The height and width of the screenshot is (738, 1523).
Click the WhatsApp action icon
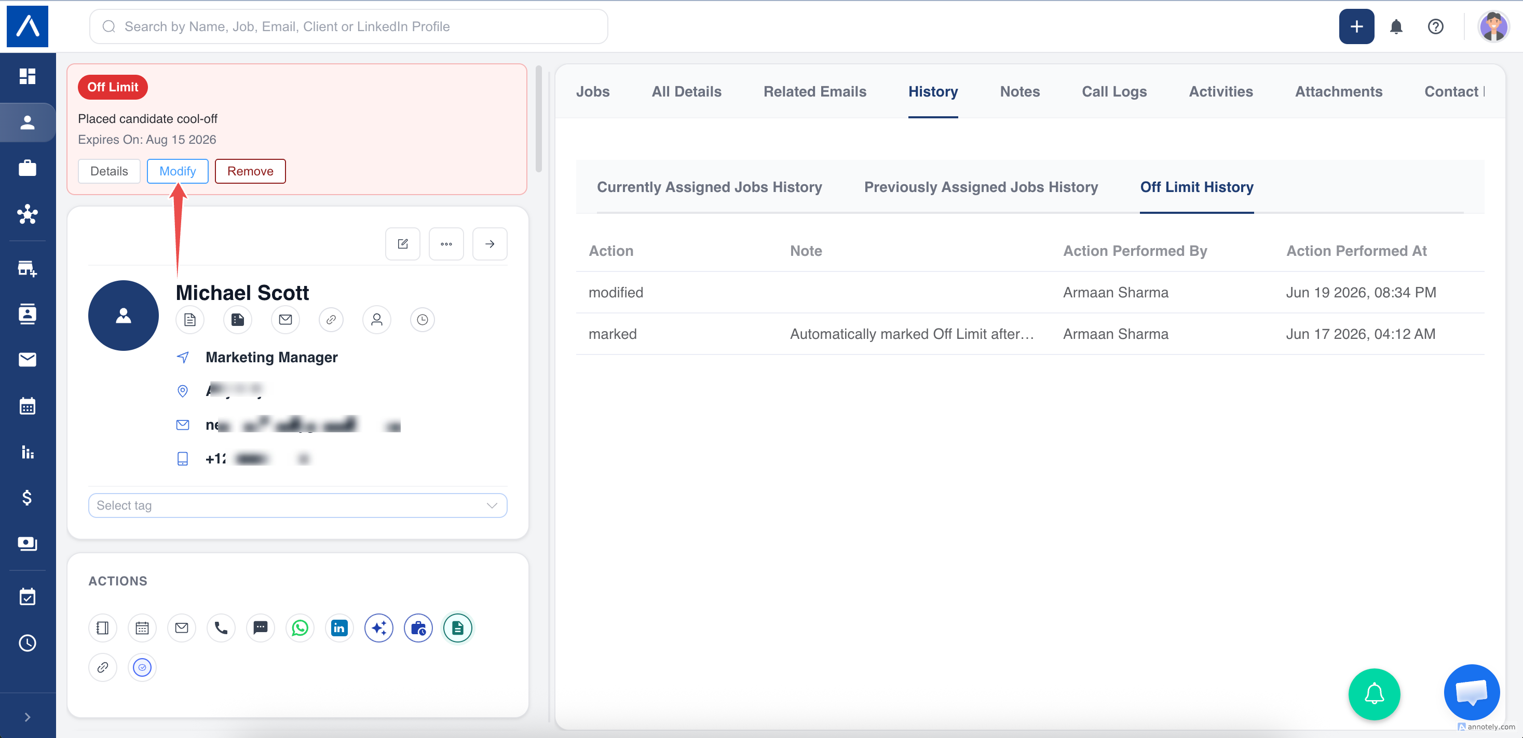[x=300, y=628]
